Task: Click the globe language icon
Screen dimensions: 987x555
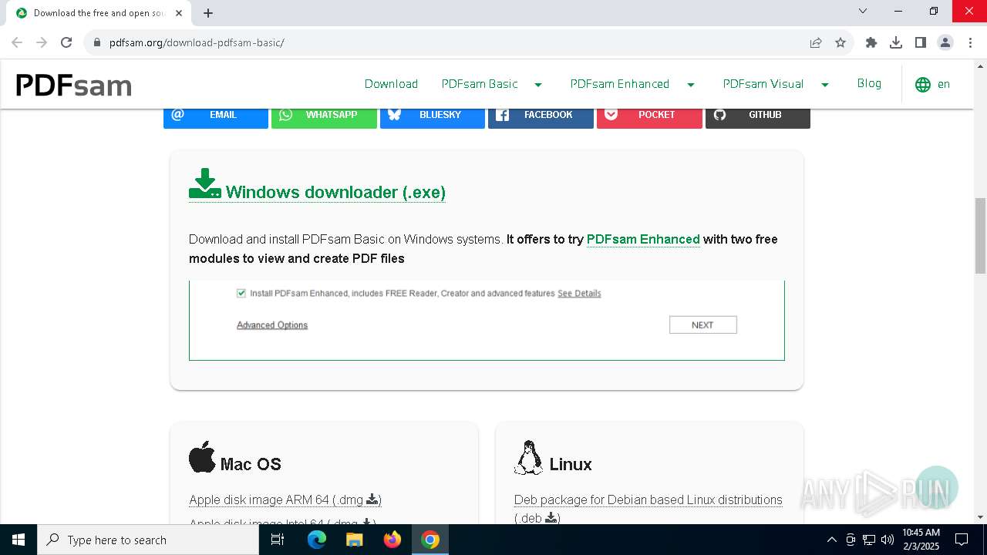Action: point(922,85)
